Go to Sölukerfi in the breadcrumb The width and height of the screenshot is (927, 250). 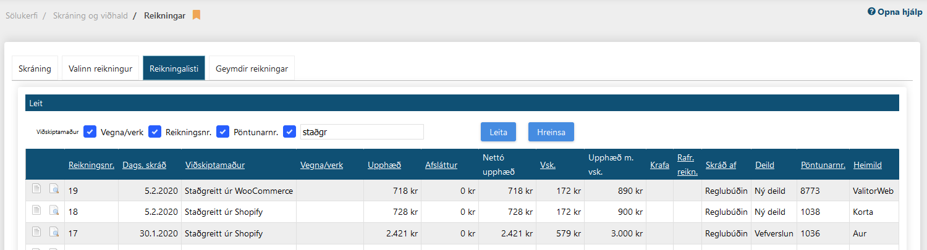pos(21,15)
